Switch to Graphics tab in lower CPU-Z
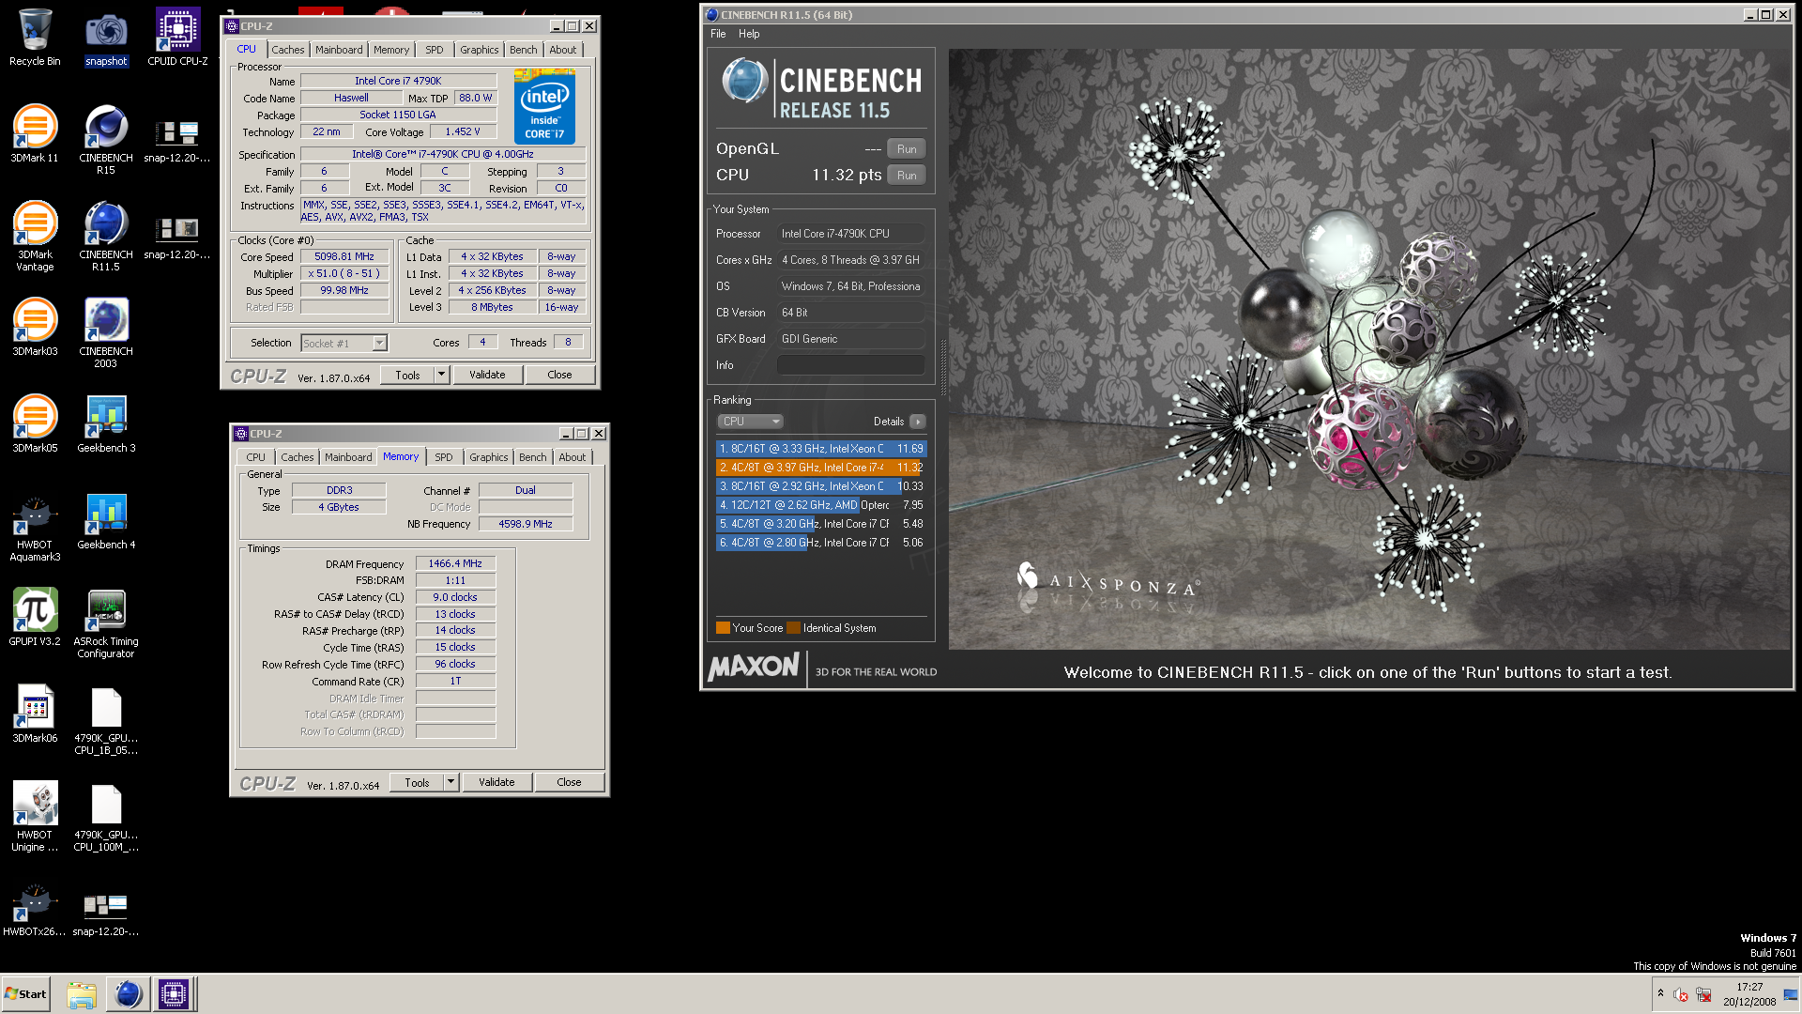The height and width of the screenshot is (1014, 1802). [x=489, y=457]
